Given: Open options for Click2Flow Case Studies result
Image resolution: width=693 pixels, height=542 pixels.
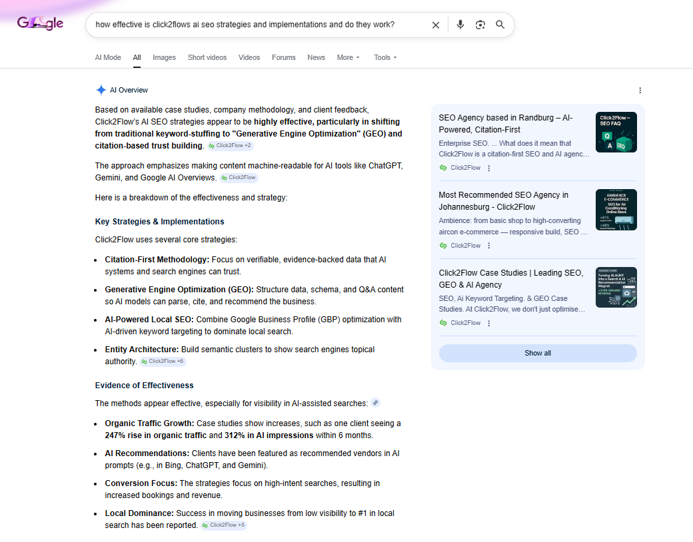Looking at the screenshot, I should (x=489, y=323).
